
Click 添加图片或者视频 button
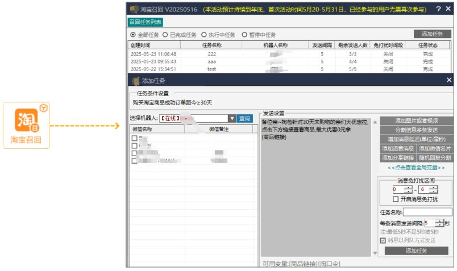[x=416, y=120]
